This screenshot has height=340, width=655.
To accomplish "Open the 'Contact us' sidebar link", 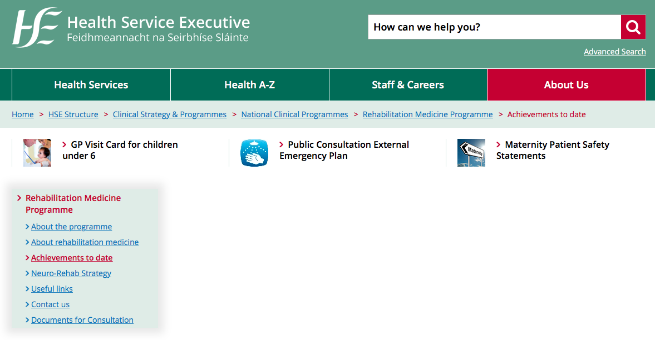I will [50, 304].
